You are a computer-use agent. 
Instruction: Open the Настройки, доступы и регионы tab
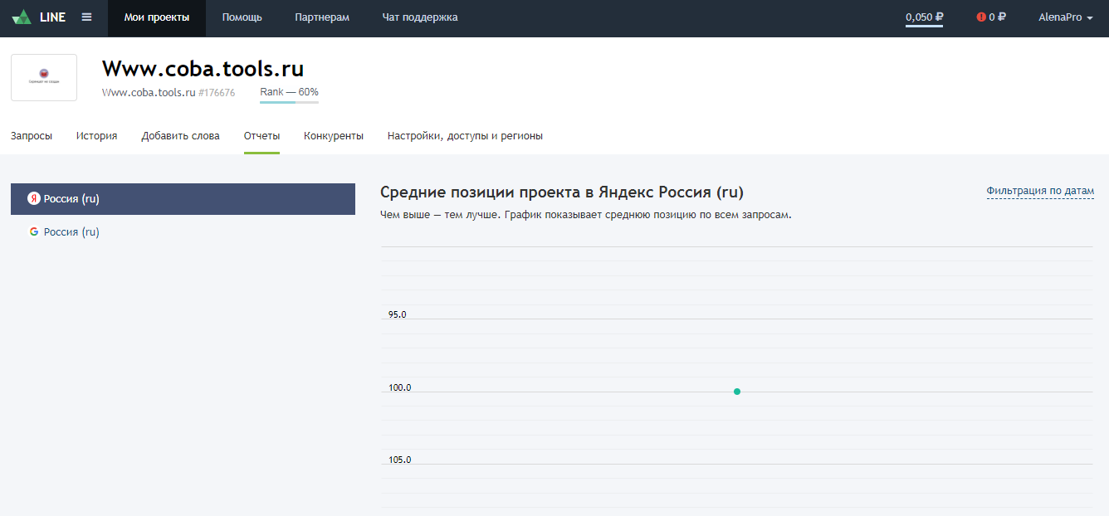(x=465, y=135)
